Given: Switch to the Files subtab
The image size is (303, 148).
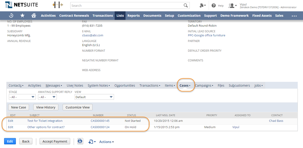Looking at the screenshot, I should tap(221, 85).
